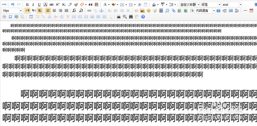257x126 pixels.
Task: Set right-to-left text direction
Action: tap(33, 10)
